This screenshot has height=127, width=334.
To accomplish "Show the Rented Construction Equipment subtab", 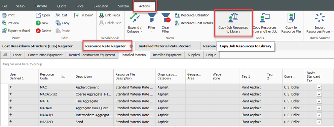I will (92, 55).
